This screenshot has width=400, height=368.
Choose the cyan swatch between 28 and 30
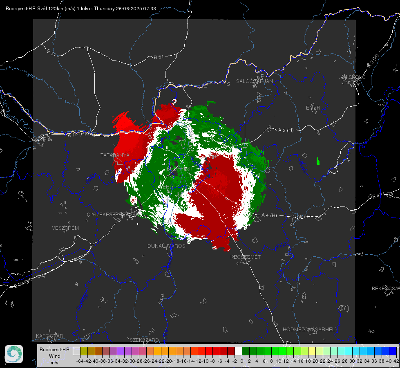349,351
